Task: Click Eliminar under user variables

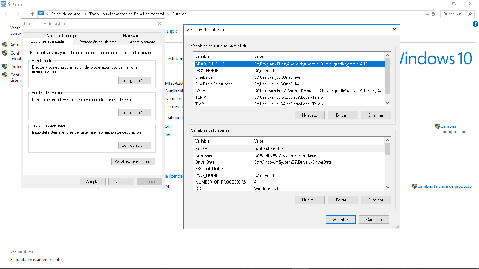Action: [x=376, y=115]
